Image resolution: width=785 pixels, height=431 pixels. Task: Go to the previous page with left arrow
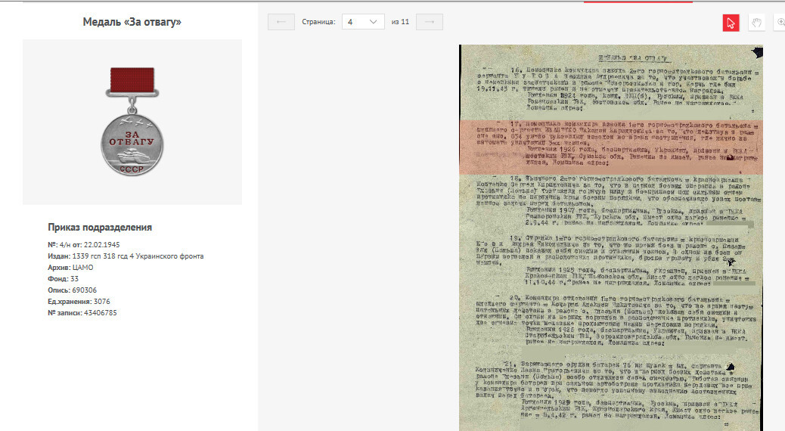(281, 22)
